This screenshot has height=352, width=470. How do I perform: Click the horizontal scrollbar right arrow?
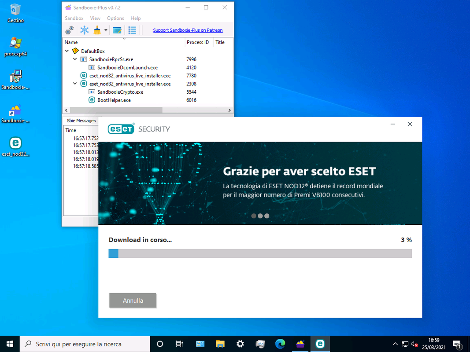pyautogui.click(x=229, y=110)
